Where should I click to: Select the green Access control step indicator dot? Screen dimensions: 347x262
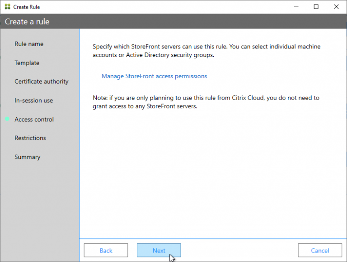(x=7, y=119)
